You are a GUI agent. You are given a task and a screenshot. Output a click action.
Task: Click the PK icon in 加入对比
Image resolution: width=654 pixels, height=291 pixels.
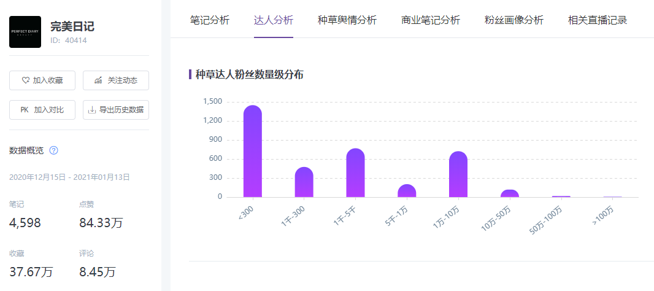click(24, 110)
